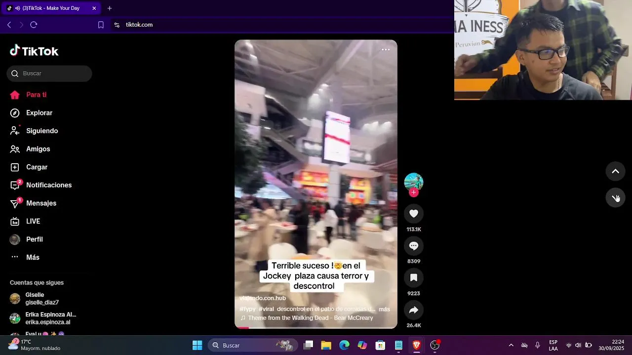
Task: Open Erika Espinoza followed account
Action: (43, 319)
